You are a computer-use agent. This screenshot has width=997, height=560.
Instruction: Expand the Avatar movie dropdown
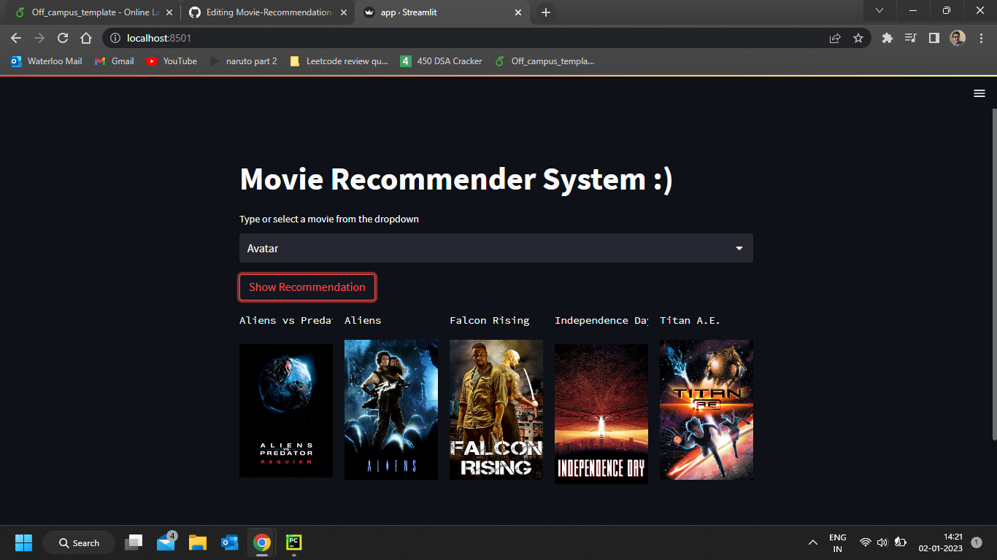click(x=496, y=248)
